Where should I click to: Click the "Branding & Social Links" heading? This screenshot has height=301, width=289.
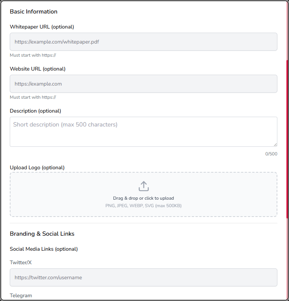click(x=42, y=234)
